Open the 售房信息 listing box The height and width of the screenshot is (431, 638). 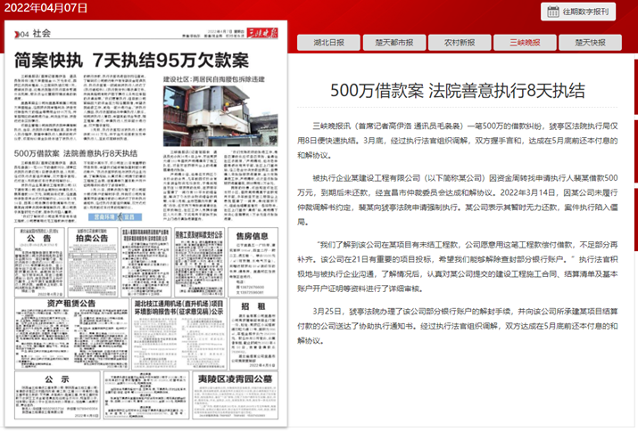(253, 263)
